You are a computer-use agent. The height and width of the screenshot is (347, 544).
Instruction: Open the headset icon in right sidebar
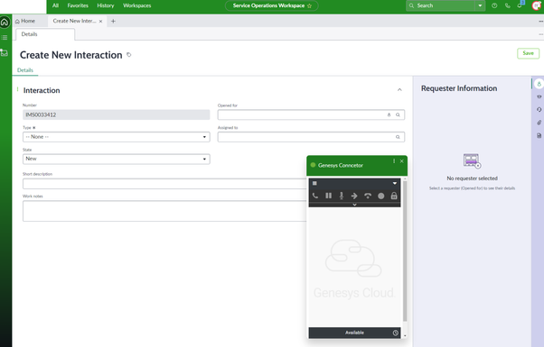point(539,109)
